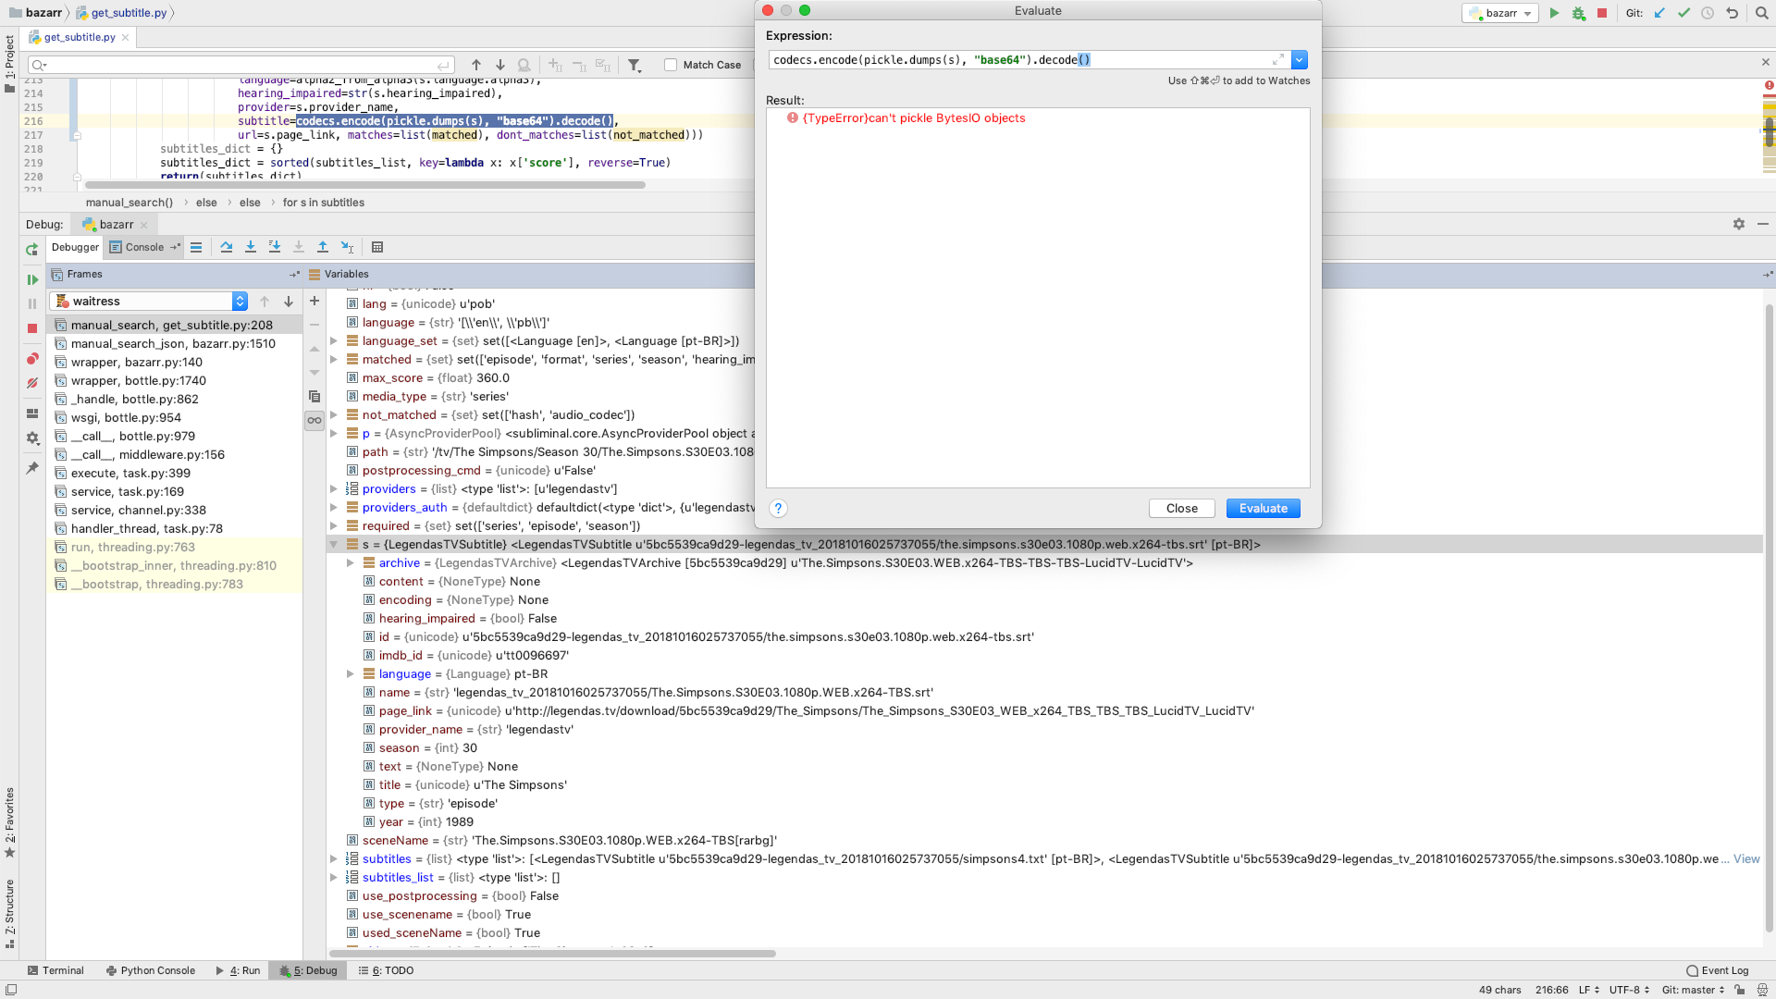Open the get_subtitle.py editor tab
Screen dimensions: 1776x999
(x=80, y=37)
